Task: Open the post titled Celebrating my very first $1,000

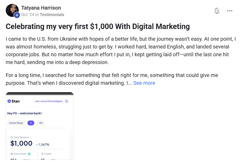Action: click(98, 26)
